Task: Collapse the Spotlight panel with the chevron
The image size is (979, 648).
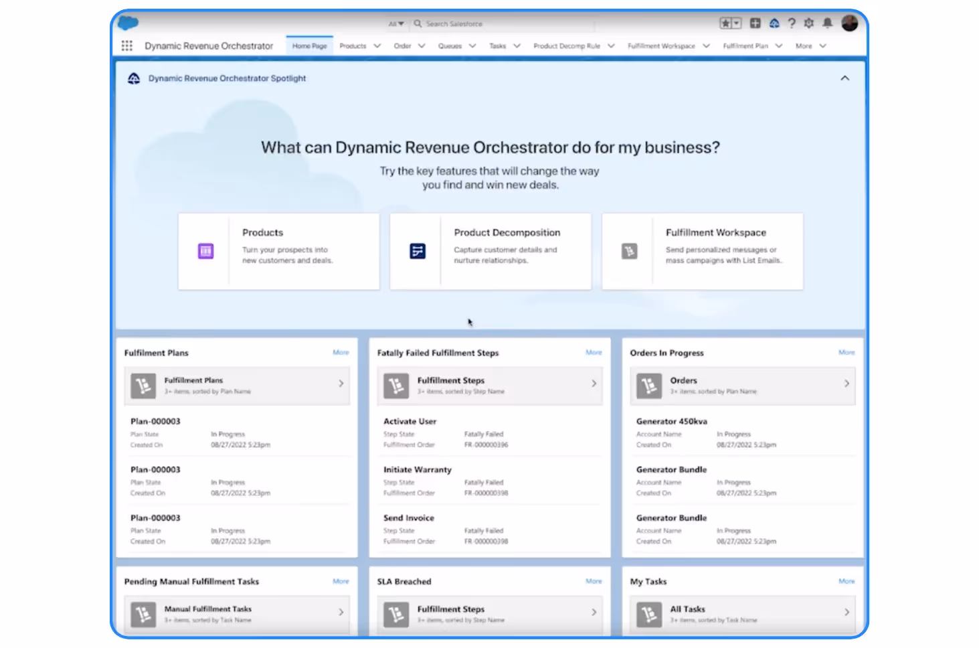Action: coord(845,78)
